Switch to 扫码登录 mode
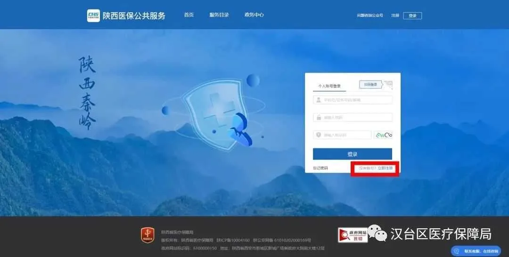 point(370,85)
